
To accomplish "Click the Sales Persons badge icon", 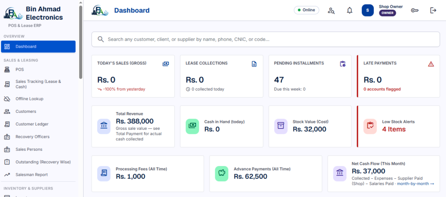I will (7, 149).
